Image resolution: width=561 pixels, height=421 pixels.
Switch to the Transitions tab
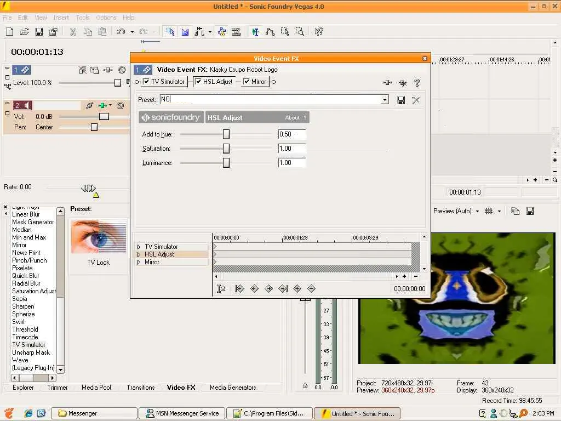(x=141, y=388)
